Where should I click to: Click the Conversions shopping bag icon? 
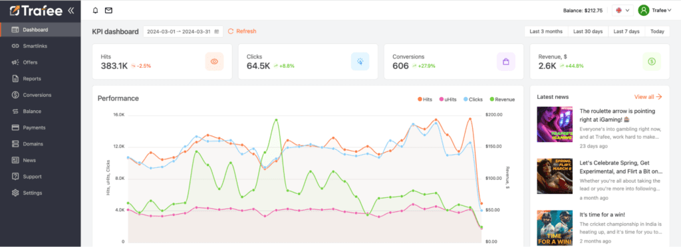(506, 62)
